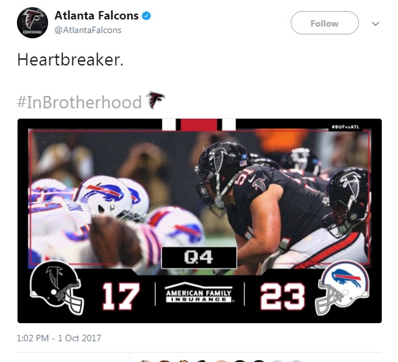This screenshot has height=362, width=398.
Task: Open the #InBrotherhood hashtag
Action: pyautogui.click(x=79, y=103)
